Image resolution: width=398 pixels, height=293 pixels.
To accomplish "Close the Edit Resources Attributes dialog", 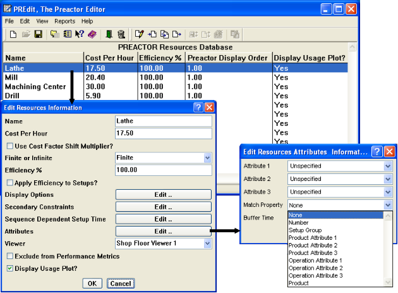I will point(389,152).
